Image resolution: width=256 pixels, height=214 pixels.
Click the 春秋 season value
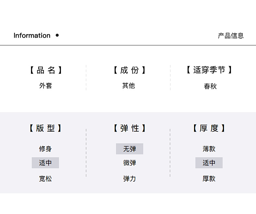point(210,86)
